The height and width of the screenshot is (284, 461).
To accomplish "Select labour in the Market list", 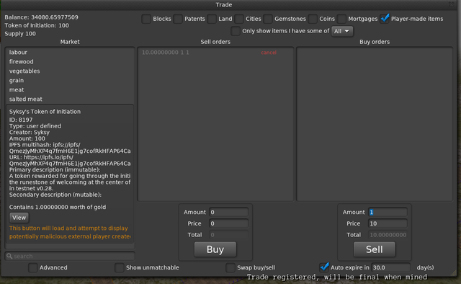I will (70, 53).
